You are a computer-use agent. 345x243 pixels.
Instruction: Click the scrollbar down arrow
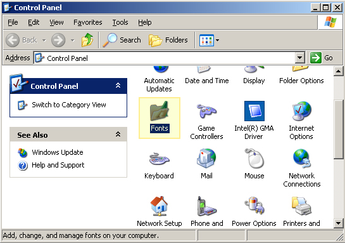click(339, 223)
